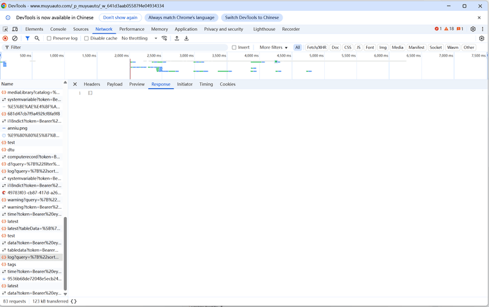Open network conditions wifi icon
The width and height of the screenshot is (489, 307).
(x=164, y=39)
